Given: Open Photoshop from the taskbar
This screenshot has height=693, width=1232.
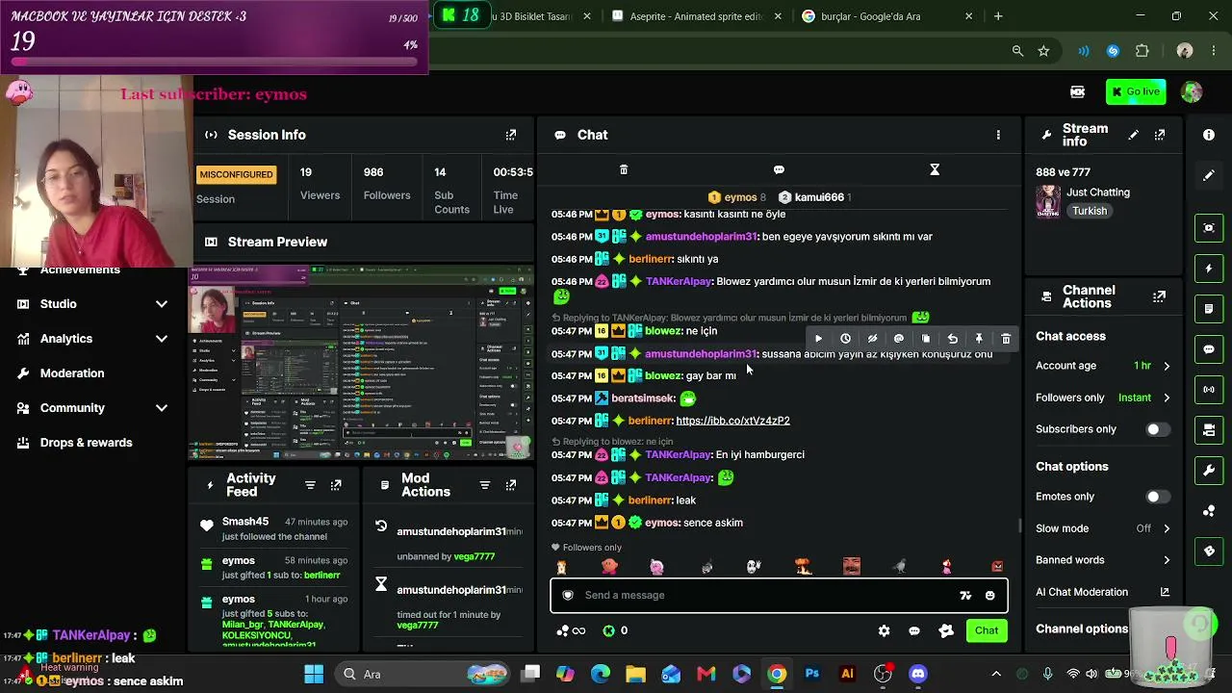Looking at the screenshot, I should (812, 675).
